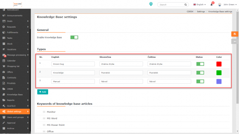Click the teal assistant icon in header
Image resolution: width=239 pixels, height=134 pixels.
click(151, 4)
